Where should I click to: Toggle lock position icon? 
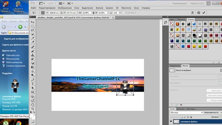tap(188, 117)
